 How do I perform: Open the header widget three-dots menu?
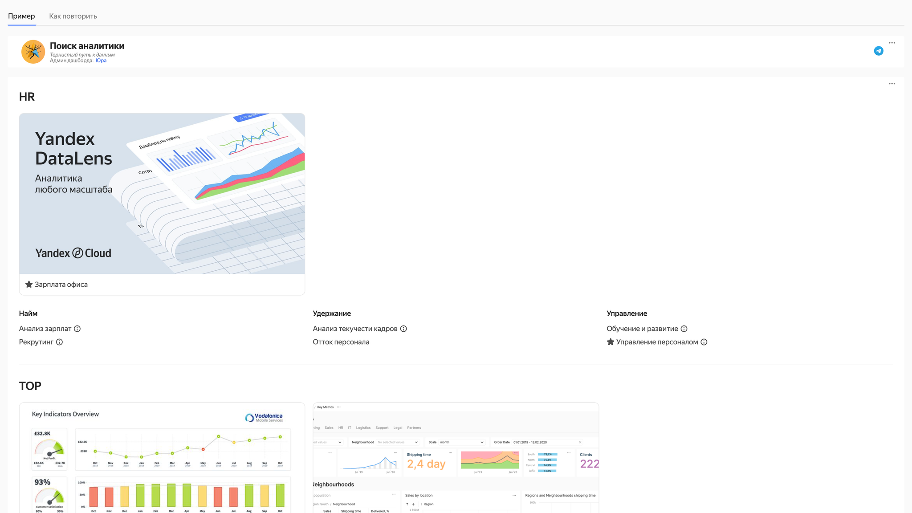coord(892,43)
